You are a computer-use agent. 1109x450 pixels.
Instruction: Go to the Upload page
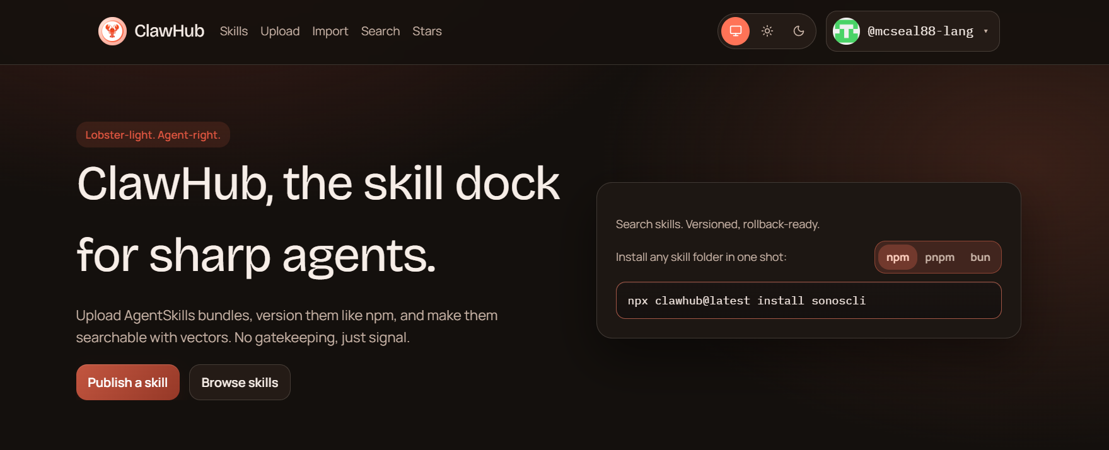(280, 31)
